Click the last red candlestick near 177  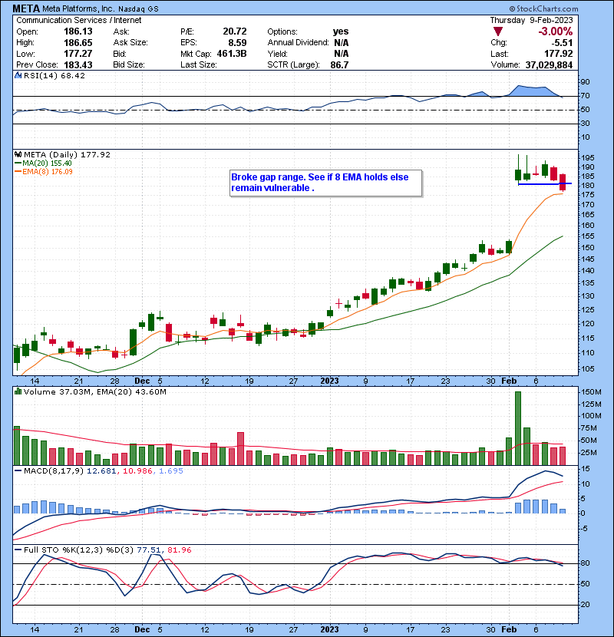[563, 182]
